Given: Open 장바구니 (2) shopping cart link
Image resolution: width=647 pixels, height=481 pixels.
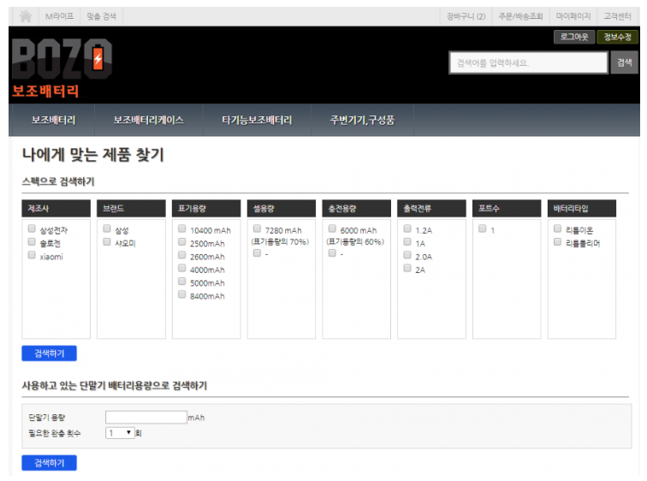Looking at the screenshot, I should pos(466,16).
